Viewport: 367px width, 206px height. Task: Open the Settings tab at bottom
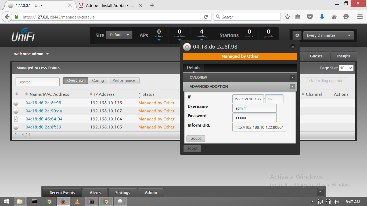point(123,193)
